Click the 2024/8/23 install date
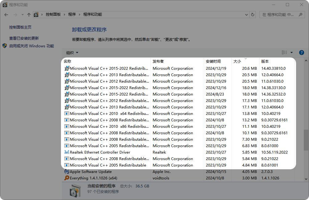The height and width of the screenshot is (200, 309). coord(215,94)
